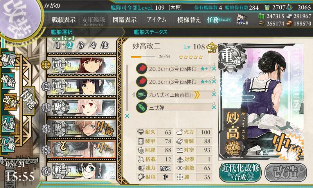
Task: Click the greyed 改造 remodel button
Action: [x=286, y=172]
